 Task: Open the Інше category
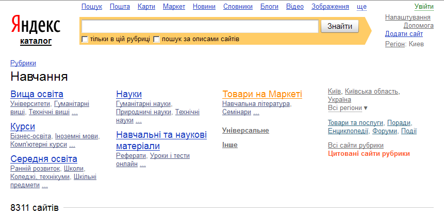pyautogui.click(x=230, y=145)
